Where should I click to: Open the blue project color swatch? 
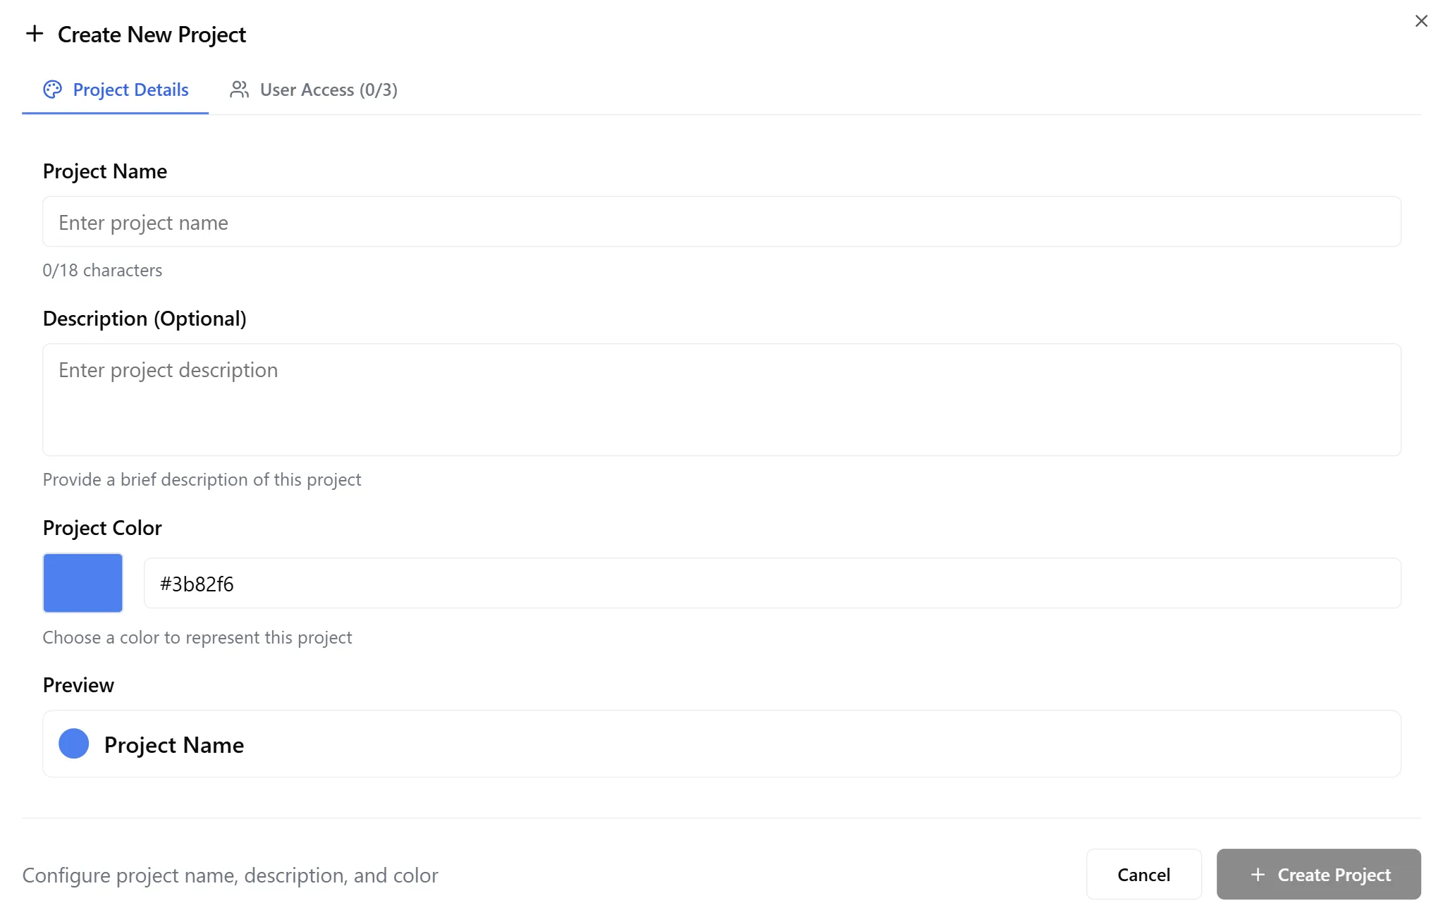tap(82, 582)
